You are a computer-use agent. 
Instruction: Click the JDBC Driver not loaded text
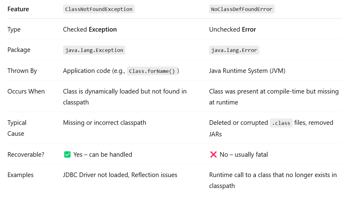pos(95,175)
